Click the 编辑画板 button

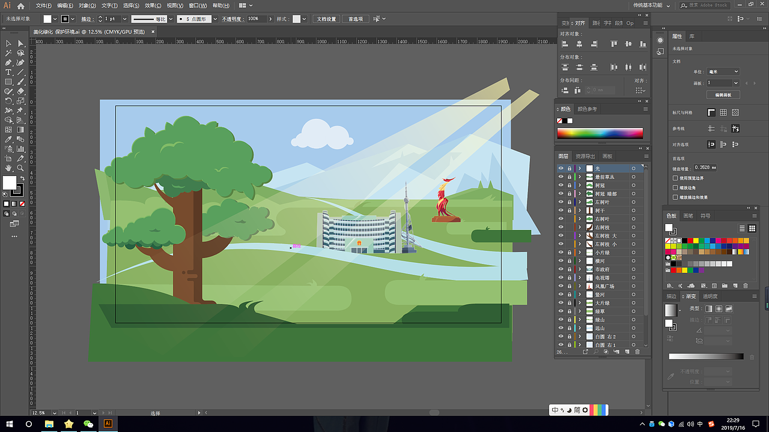pos(723,95)
